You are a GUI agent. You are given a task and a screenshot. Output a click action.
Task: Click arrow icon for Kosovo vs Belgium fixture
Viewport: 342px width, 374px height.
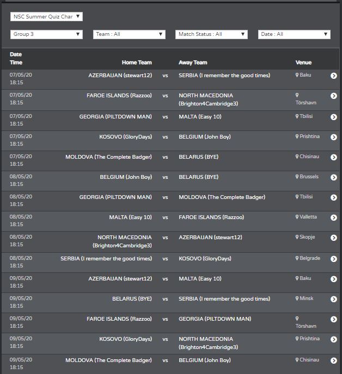coord(334,137)
